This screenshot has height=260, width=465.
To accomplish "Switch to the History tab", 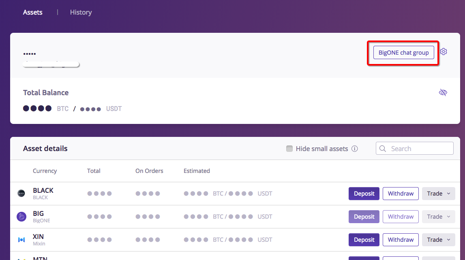I will click(81, 12).
